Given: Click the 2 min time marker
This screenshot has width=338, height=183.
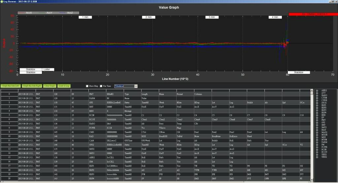Looking at the screenshot, I should [x=149, y=17].
